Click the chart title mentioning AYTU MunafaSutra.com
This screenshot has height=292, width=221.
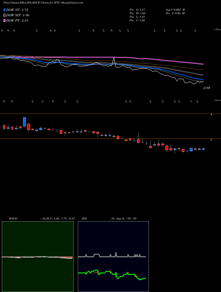[43, 3]
